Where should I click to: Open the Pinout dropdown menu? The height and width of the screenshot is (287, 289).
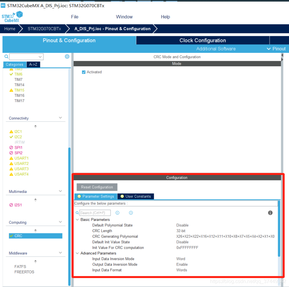[276, 49]
